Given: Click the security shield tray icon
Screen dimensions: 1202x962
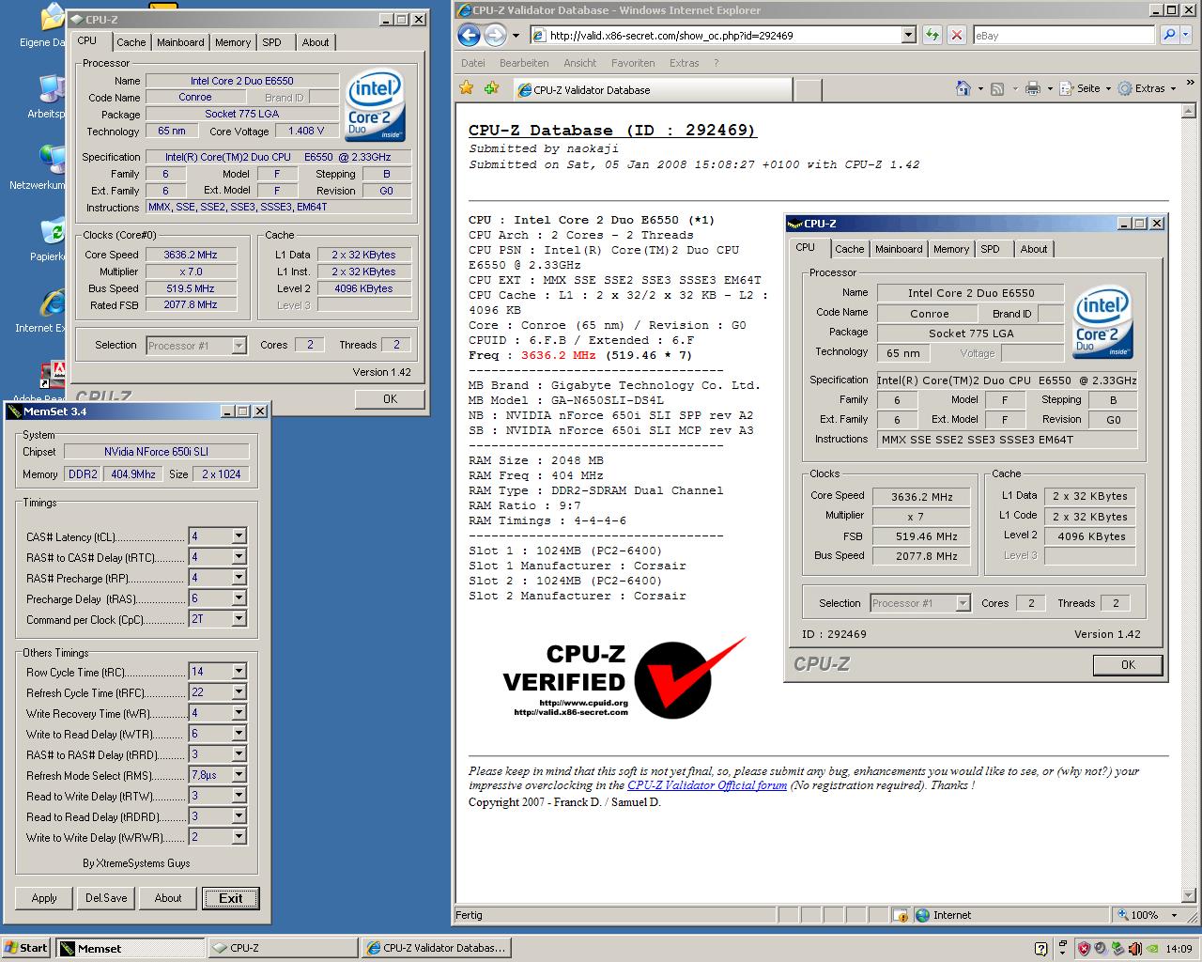Looking at the screenshot, I should [1083, 949].
